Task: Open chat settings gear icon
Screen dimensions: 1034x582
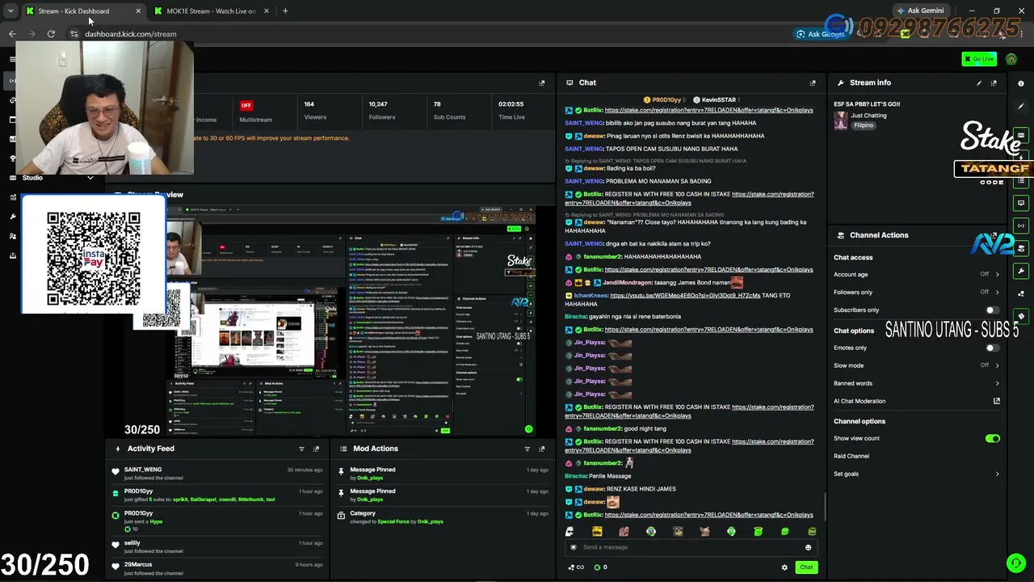Action: (x=784, y=567)
